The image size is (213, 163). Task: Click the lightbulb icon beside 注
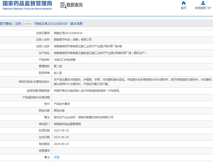point(45,157)
